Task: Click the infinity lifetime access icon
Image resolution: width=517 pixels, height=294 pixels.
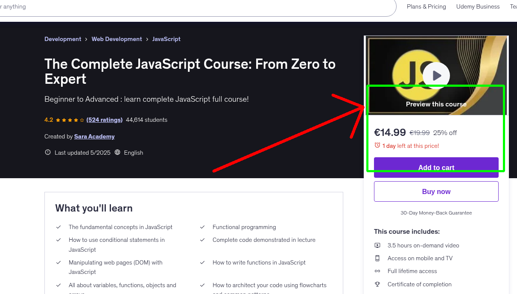Action: pos(377,271)
